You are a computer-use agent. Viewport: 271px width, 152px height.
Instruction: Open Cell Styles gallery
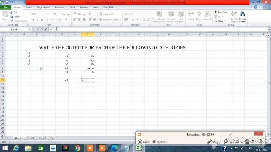[181, 17]
